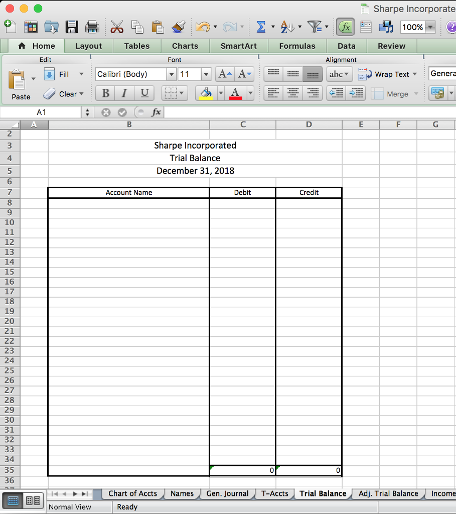Screen dimensions: 456x514
Task: Open the Toolbox icon
Action: tap(366, 27)
